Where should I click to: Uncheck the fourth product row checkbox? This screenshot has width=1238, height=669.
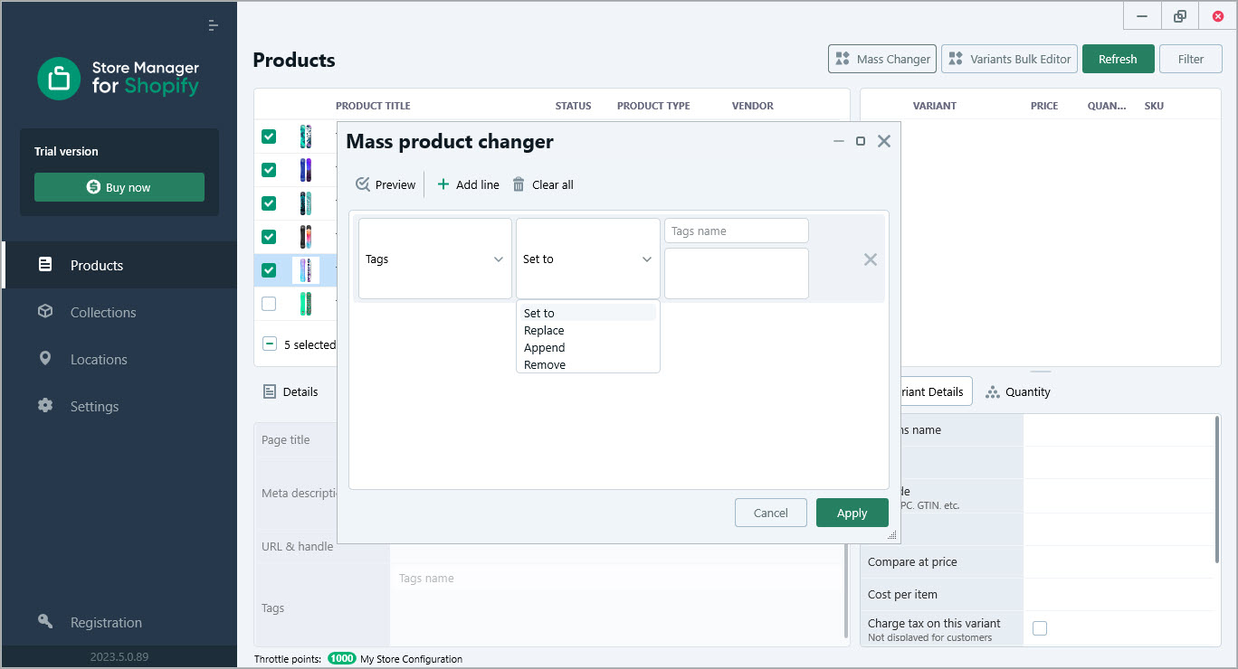269,237
